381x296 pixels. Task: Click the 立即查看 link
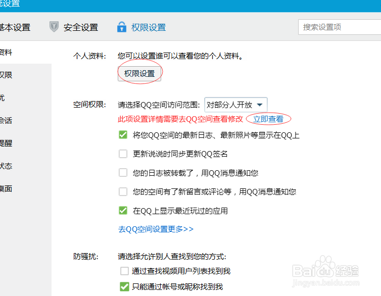click(268, 119)
